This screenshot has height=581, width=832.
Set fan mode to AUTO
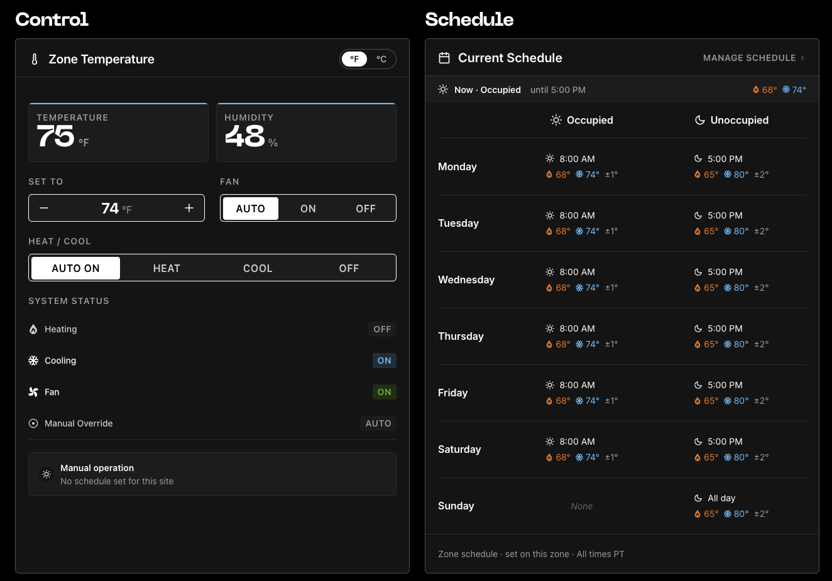(x=251, y=209)
